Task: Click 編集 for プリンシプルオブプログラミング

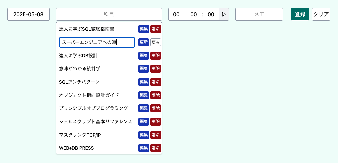Action: click(144, 108)
